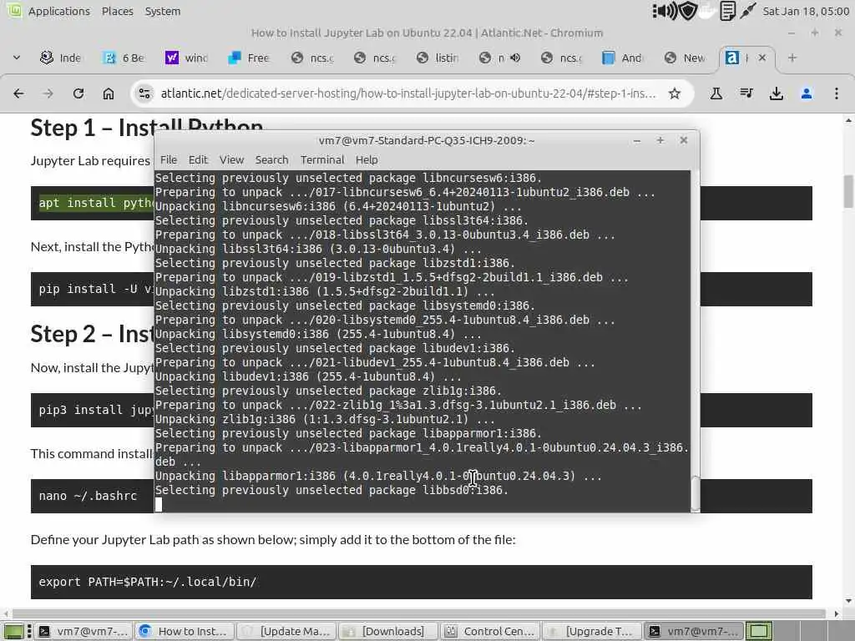Click the 'apt install' code block
This screenshot has width=855, height=641.
(92, 203)
